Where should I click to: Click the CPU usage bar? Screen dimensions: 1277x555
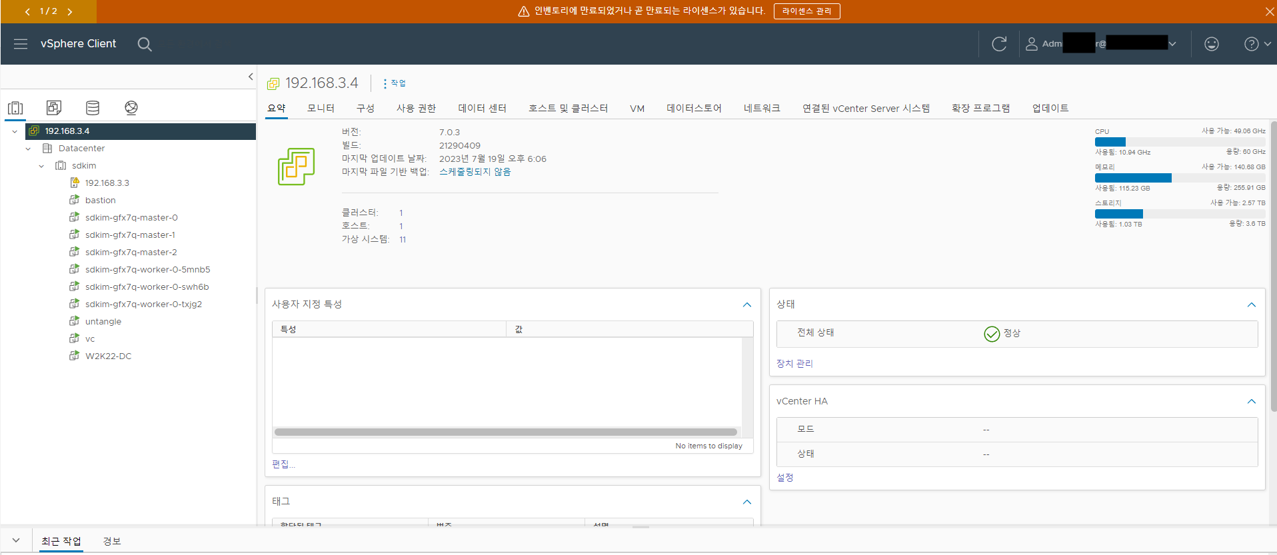[1180, 142]
